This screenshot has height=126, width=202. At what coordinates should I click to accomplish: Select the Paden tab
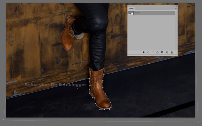point(131,8)
